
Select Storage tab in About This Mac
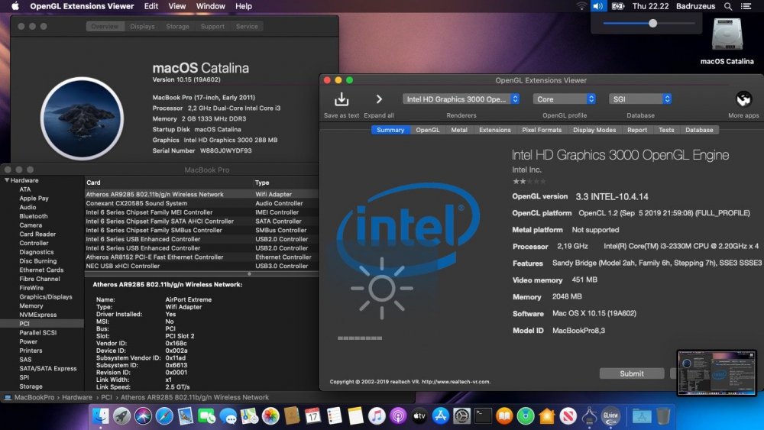pos(177,26)
